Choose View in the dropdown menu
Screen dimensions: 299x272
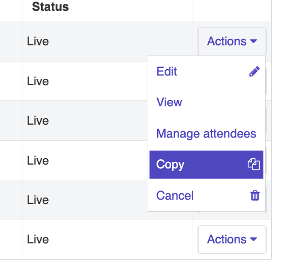coord(206,102)
